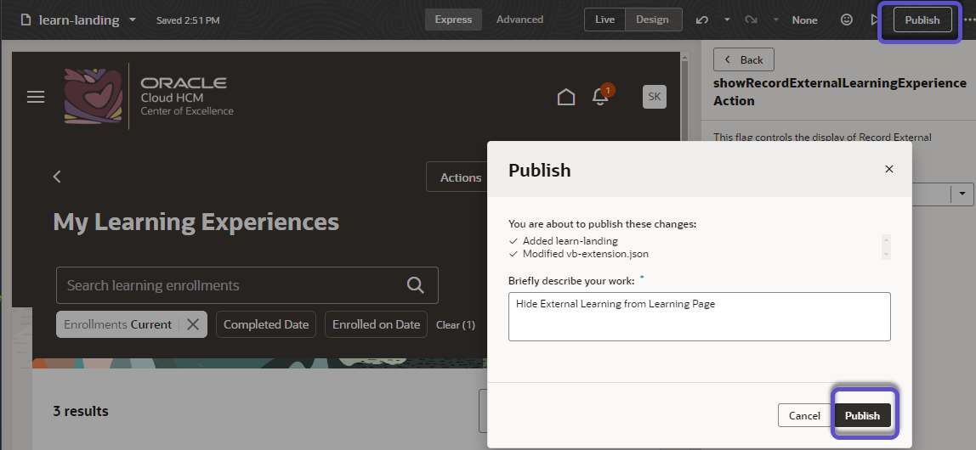This screenshot has width=976, height=450.
Task: Remove the Enrollments Current filter chip
Action: [193, 324]
